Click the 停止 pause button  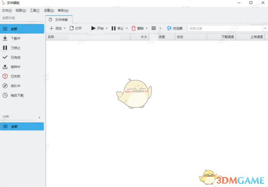pyautogui.click(x=118, y=28)
